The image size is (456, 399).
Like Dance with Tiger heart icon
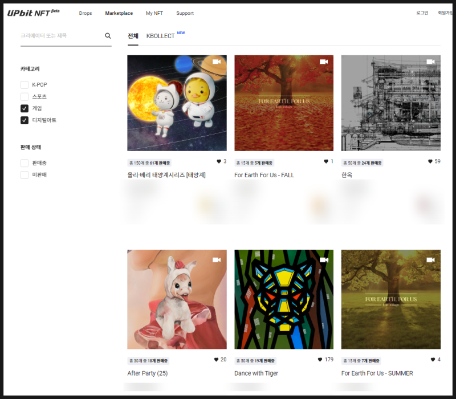[x=320, y=360]
